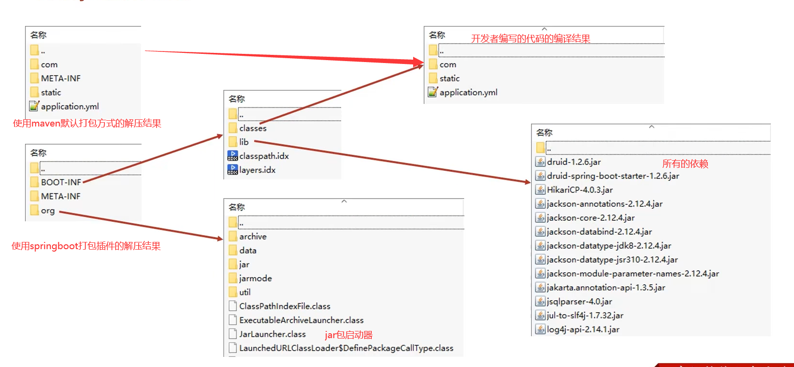Open the util folder
794x367 pixels.
pos(245,292)
